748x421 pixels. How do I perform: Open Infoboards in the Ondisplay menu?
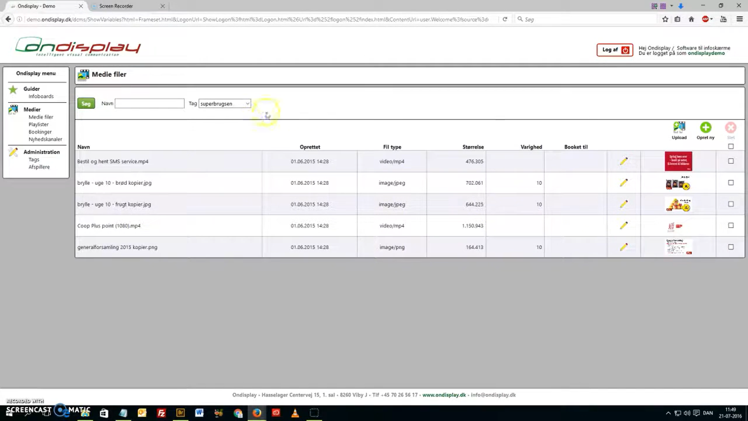point(41,96)
